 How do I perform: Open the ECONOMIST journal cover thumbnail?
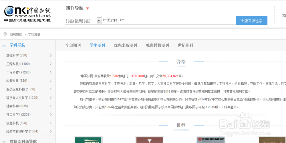coord(211,140)
